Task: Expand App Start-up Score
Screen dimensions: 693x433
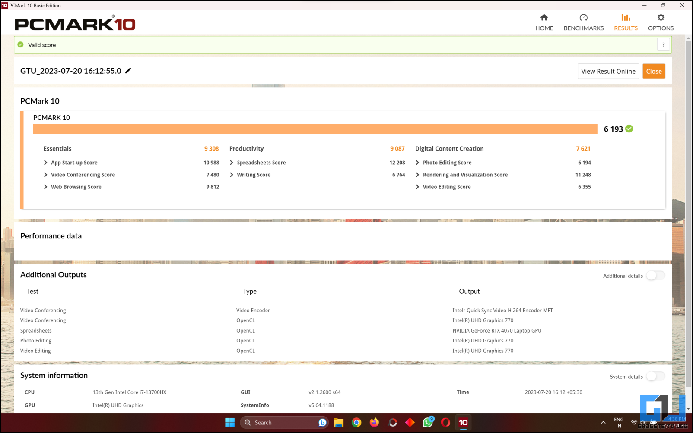Action: (45, 163)
